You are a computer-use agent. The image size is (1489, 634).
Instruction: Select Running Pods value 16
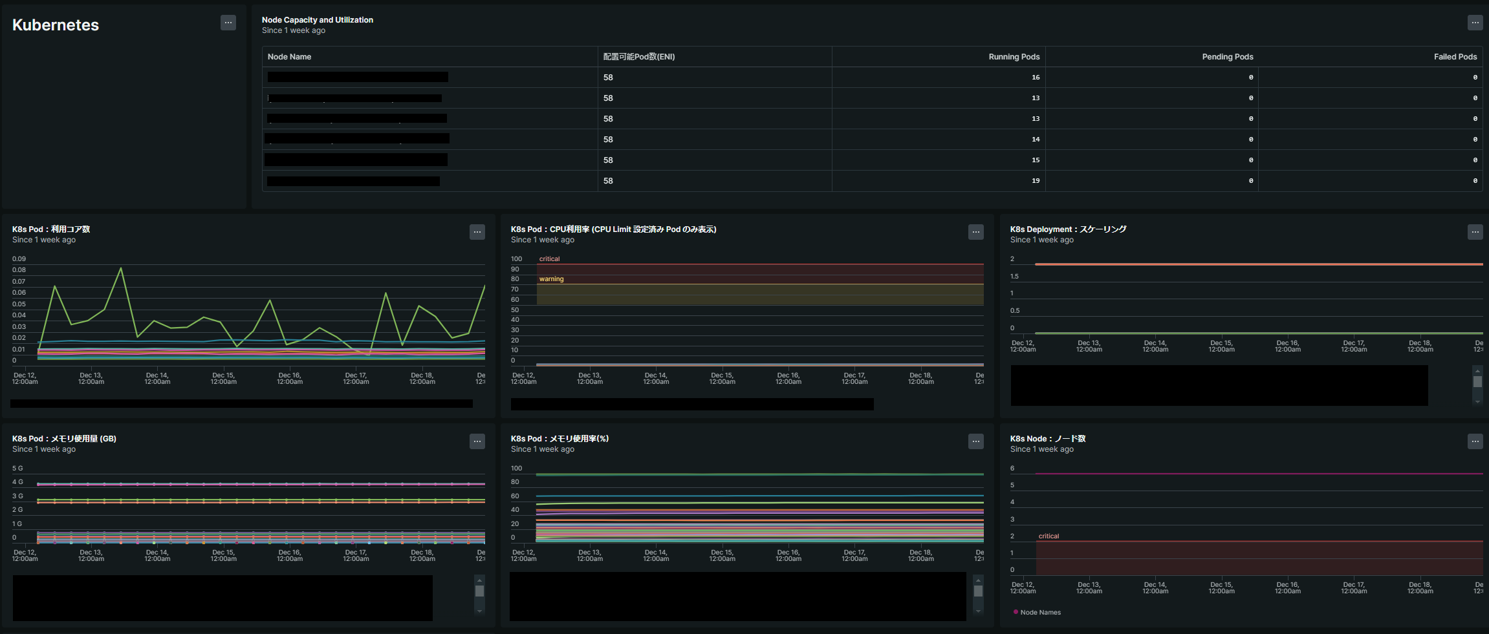click(1036, 78)
